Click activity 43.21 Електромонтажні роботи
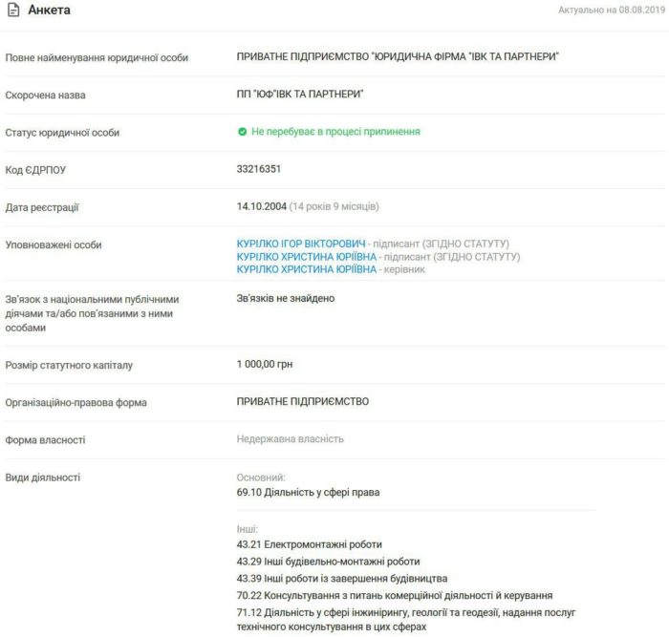The height and width of the screenshot is (637, 669). (x=299, y=544)
